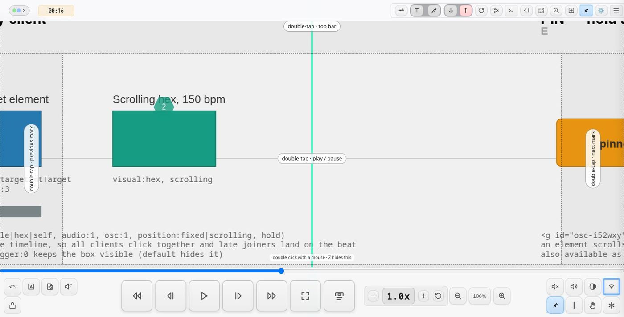Viewport: 624px width, 317px height.
Task: Click the 'Scrolling hex, 150 bpm' heading
Action: tap(169, 99)
